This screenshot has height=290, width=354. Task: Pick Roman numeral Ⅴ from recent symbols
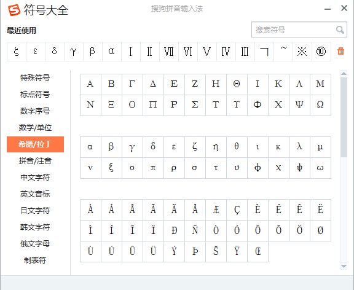click(x=207, y=52)
